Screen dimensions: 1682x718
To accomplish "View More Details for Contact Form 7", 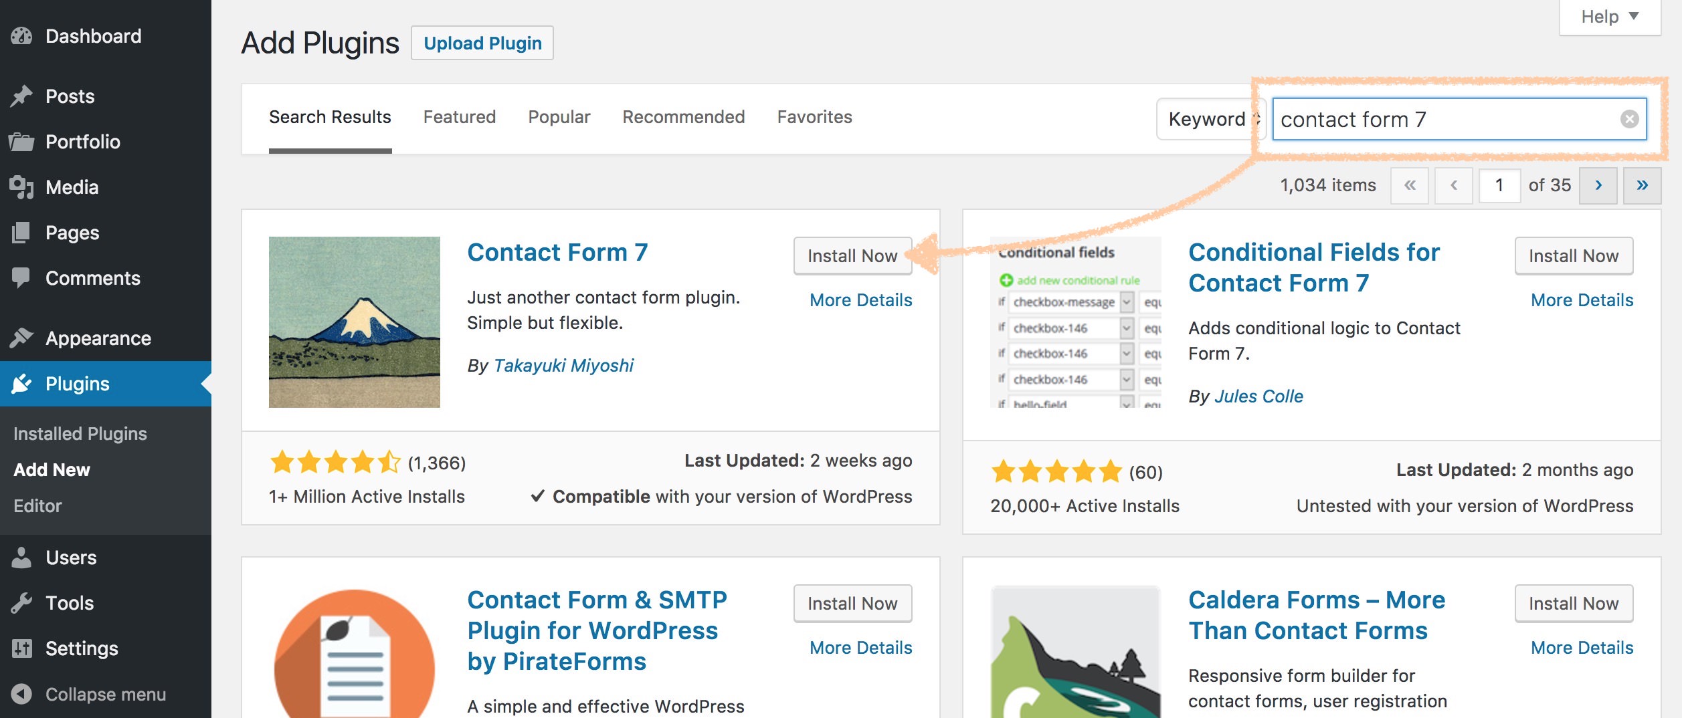I will 861,300.
